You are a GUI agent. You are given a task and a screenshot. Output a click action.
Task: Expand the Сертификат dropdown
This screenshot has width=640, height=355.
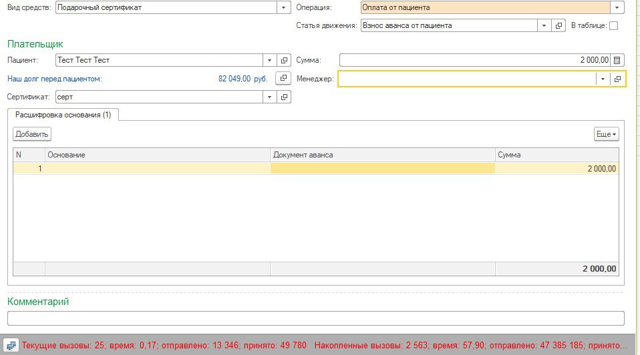click(269, 97)
